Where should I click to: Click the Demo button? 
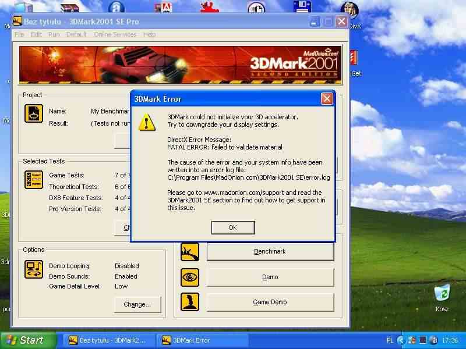pos(270,277)
